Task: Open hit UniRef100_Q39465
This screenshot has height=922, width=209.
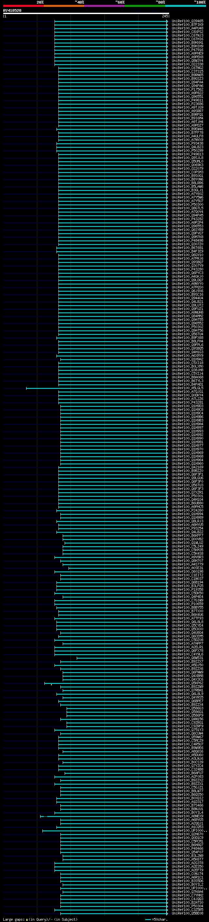Action: tap(187, 21)
